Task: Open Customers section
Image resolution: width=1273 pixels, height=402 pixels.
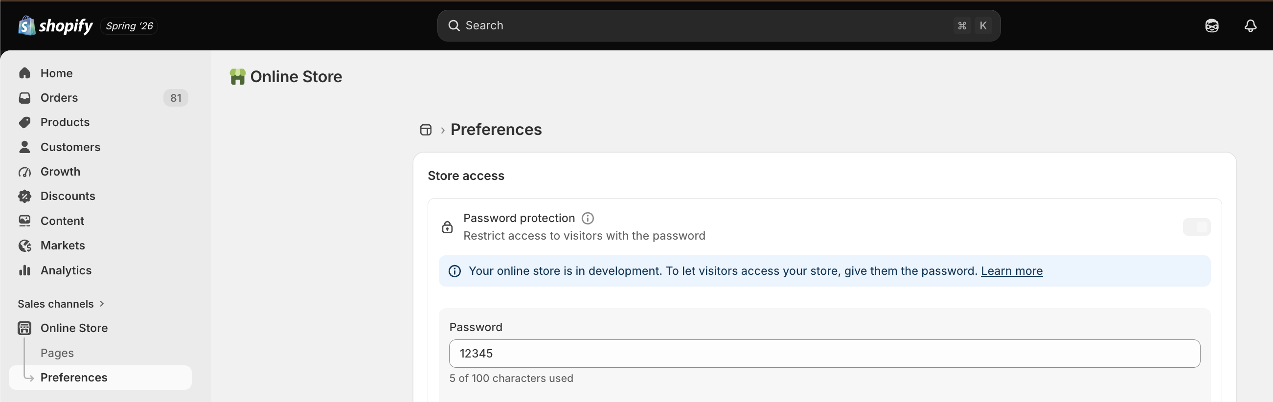Action: tap(70, 147)
